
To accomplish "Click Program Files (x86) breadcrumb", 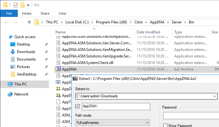I will [x=111, y=22].
